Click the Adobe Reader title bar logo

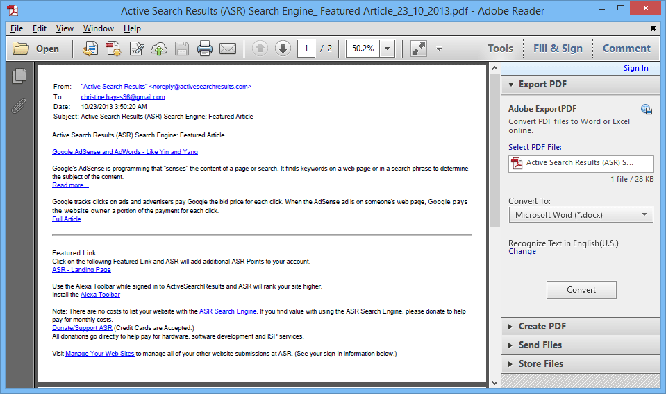pos(13,10)
